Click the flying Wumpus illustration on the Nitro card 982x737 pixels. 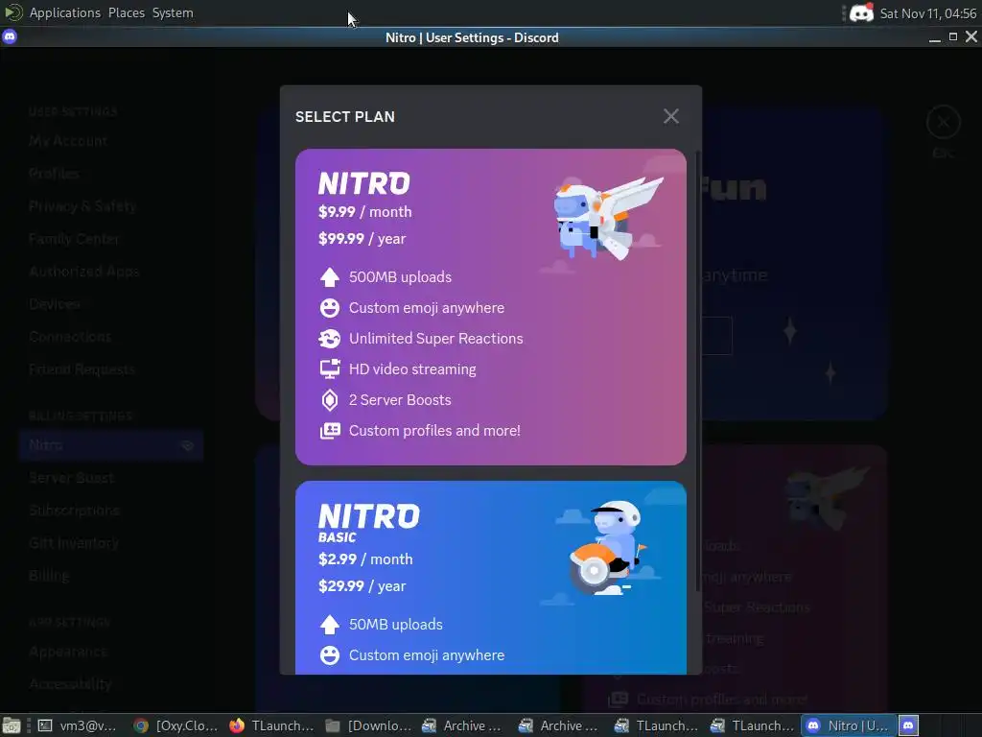[607, 218]
